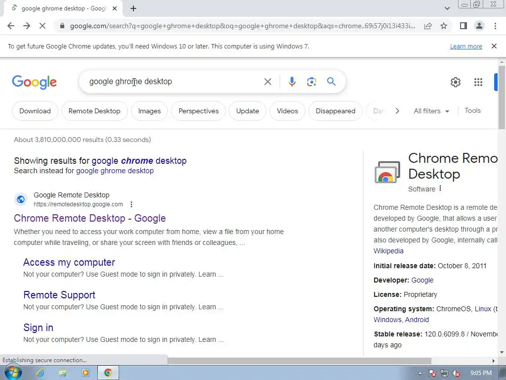Viewport: 506px width, 380px height.
Task: Click the Google Remote Desktop favicon
Action: [x=21, y=199]
